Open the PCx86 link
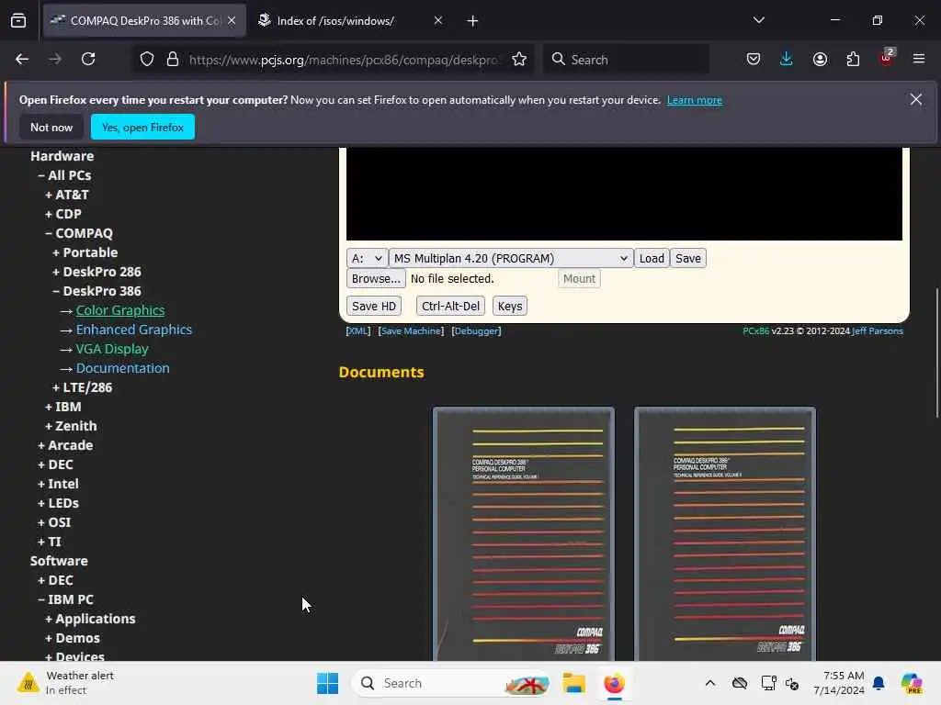Screen dimensions: 941x705 pyautogui.click(x=755, y=330)
